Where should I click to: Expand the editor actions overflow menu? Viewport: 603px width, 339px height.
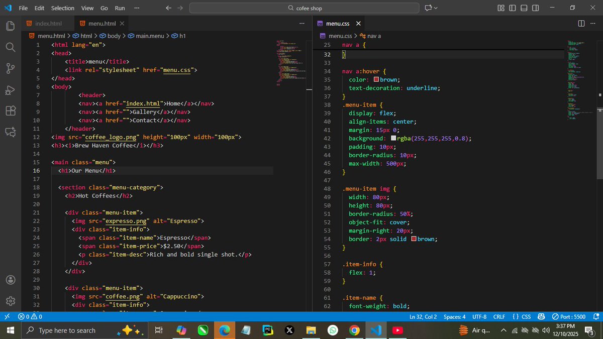point(302,23)
